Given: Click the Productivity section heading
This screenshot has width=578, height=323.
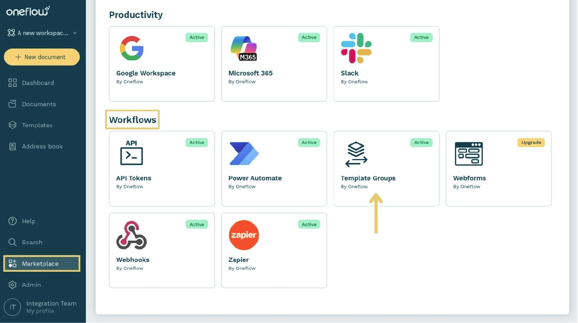Looking at the screenshot, I should point(136,15).
